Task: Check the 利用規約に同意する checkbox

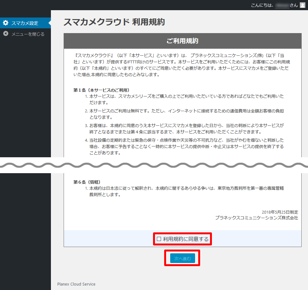Action: click(x=159, y=239)
